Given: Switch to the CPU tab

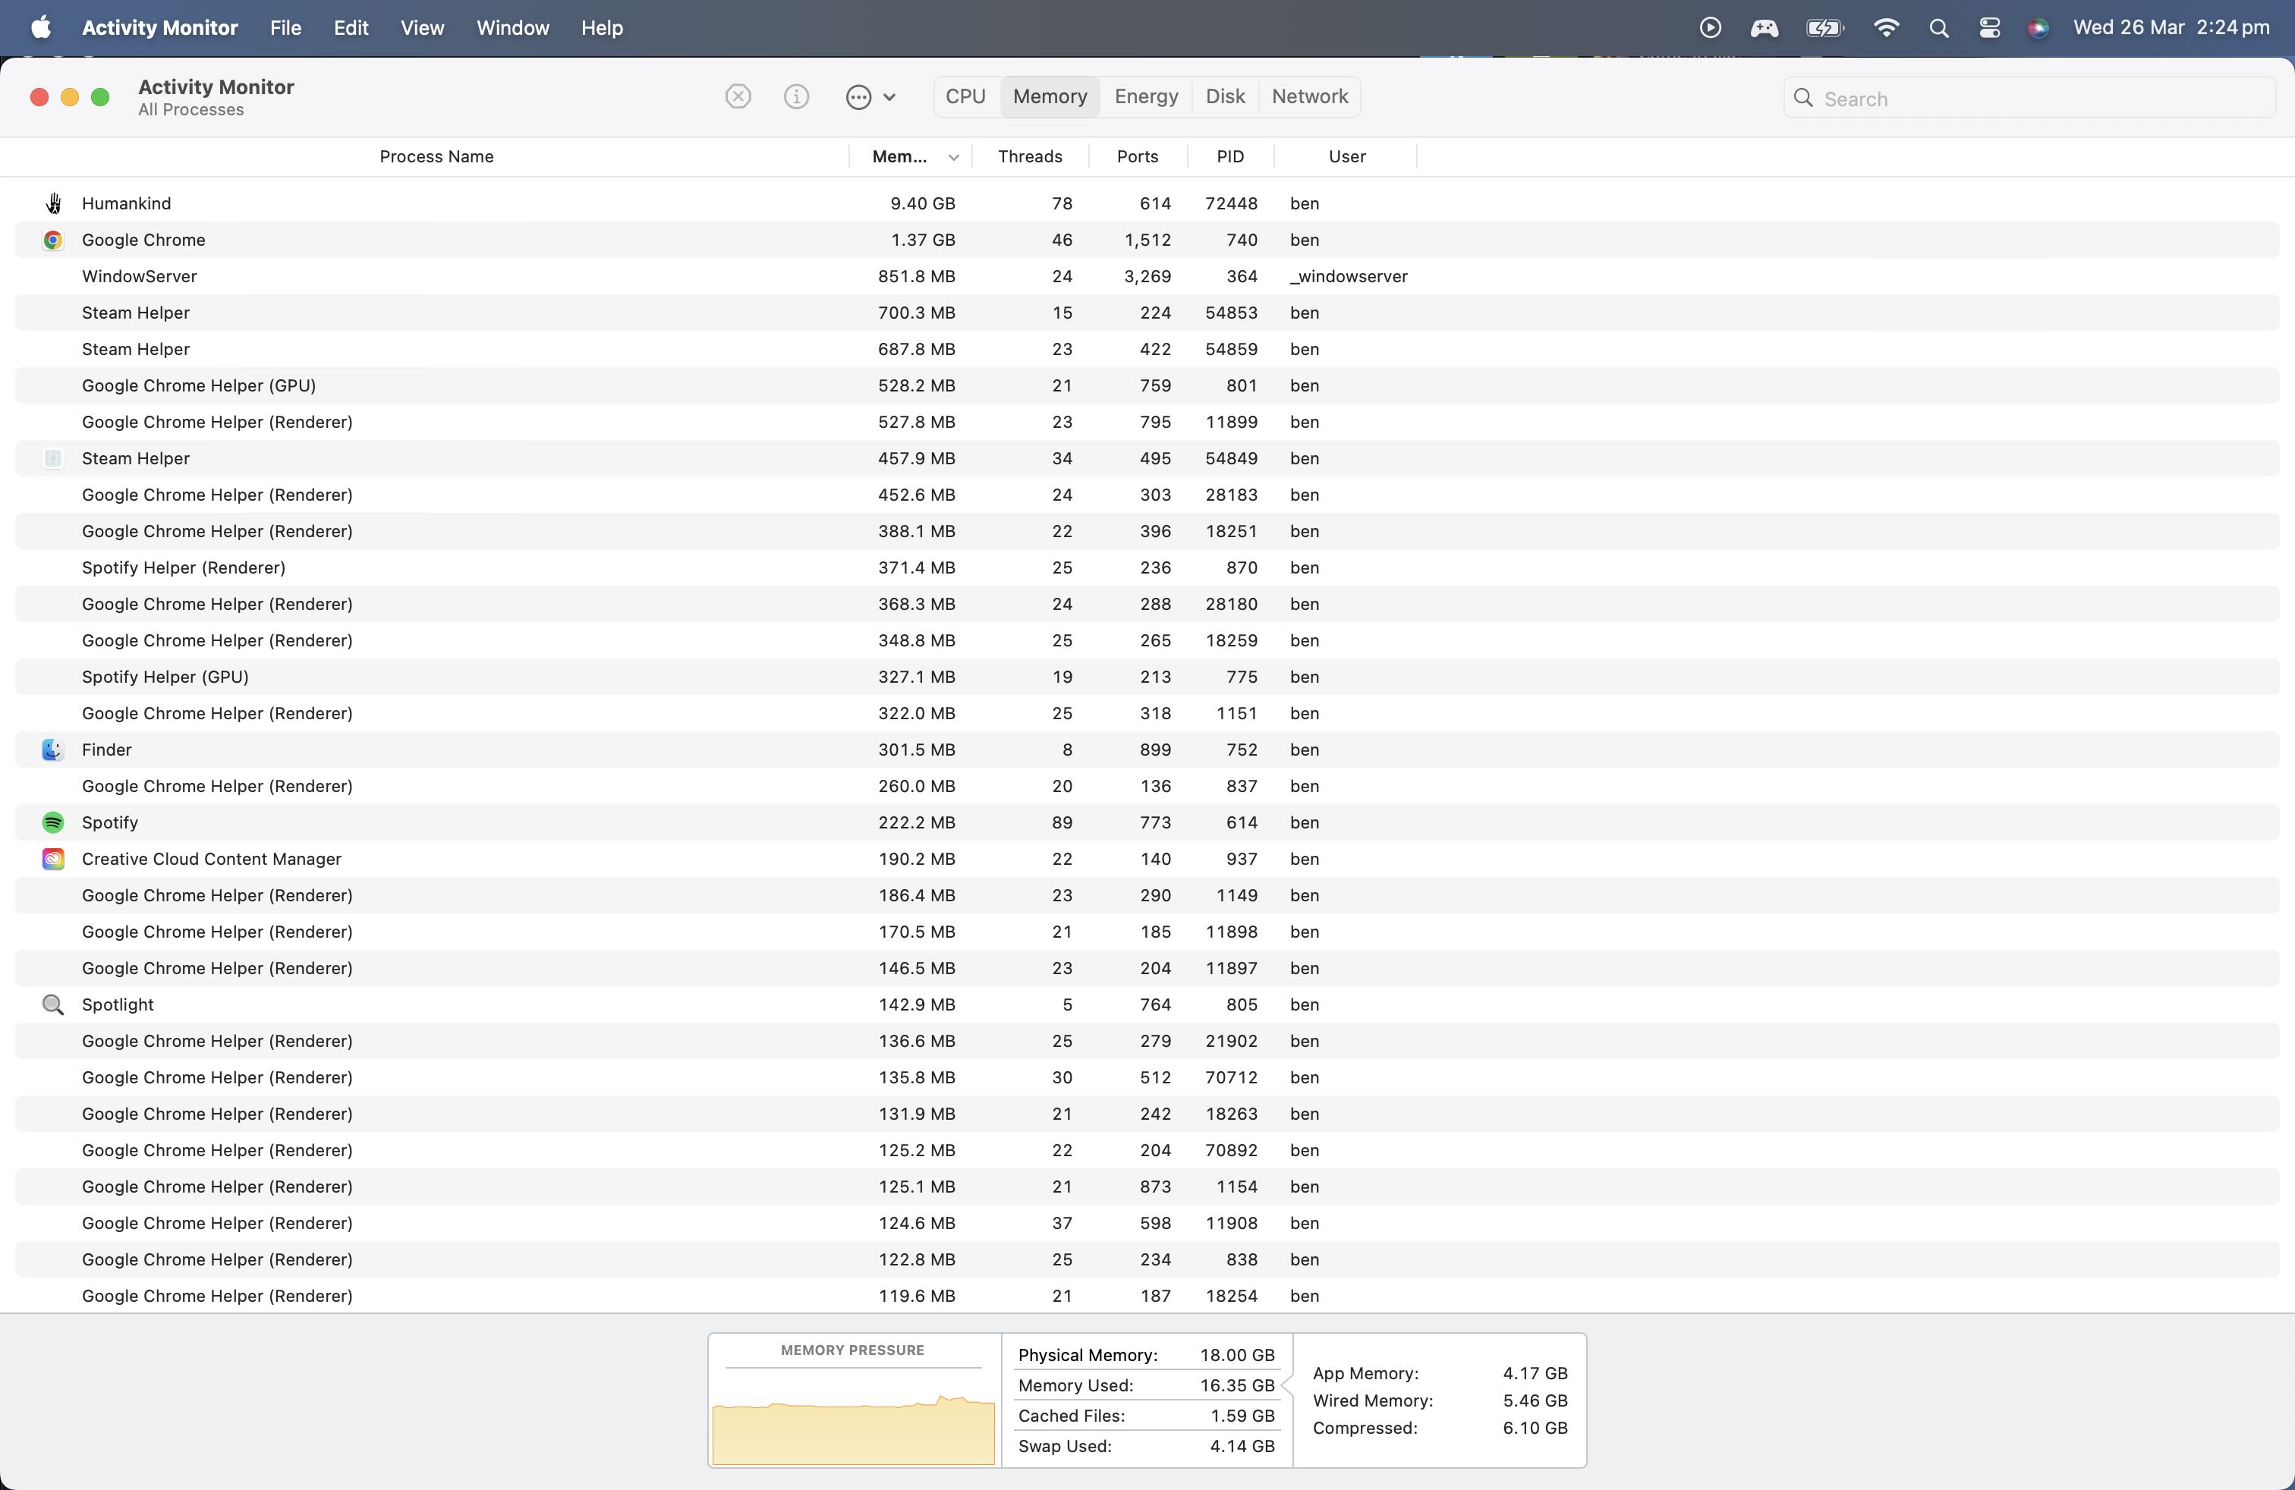Looking at the screenshot, I should click(x=965, y=96).
